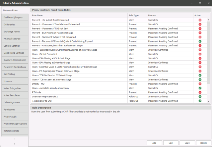This screenshot has width=212, height=147.
Task: Click the red Active icon for Prevent - CV submit row
Action: coord(200,20)
